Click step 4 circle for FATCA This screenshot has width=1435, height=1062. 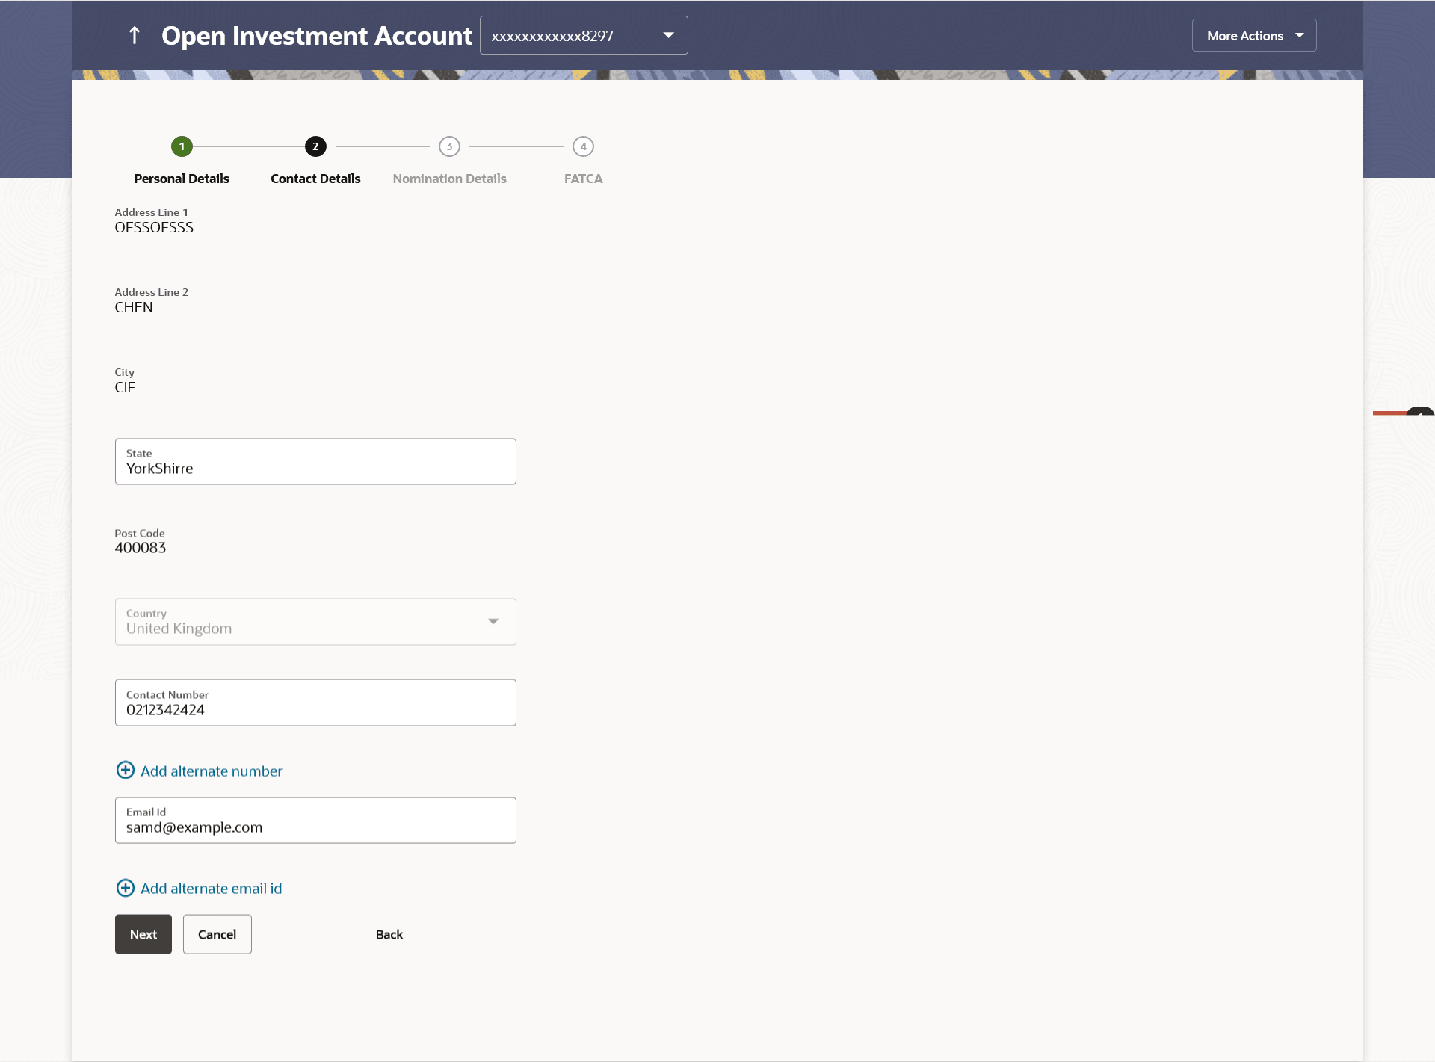(x=583, y=146)
